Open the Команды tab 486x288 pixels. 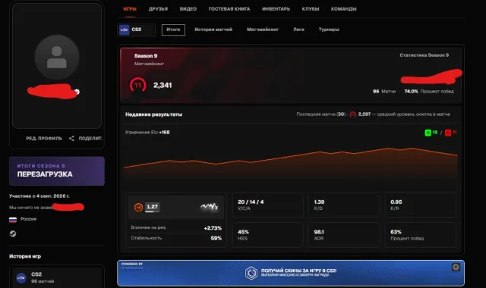coord(343,9)
